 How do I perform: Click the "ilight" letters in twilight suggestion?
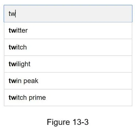tap(23, 64)
